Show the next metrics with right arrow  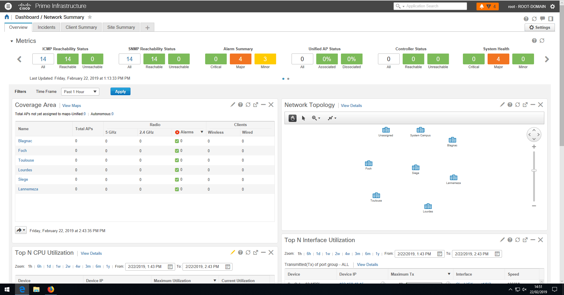tap(547, 59)
